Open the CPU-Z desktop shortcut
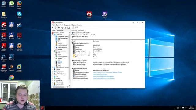196x110 pixels. point(105,15)
